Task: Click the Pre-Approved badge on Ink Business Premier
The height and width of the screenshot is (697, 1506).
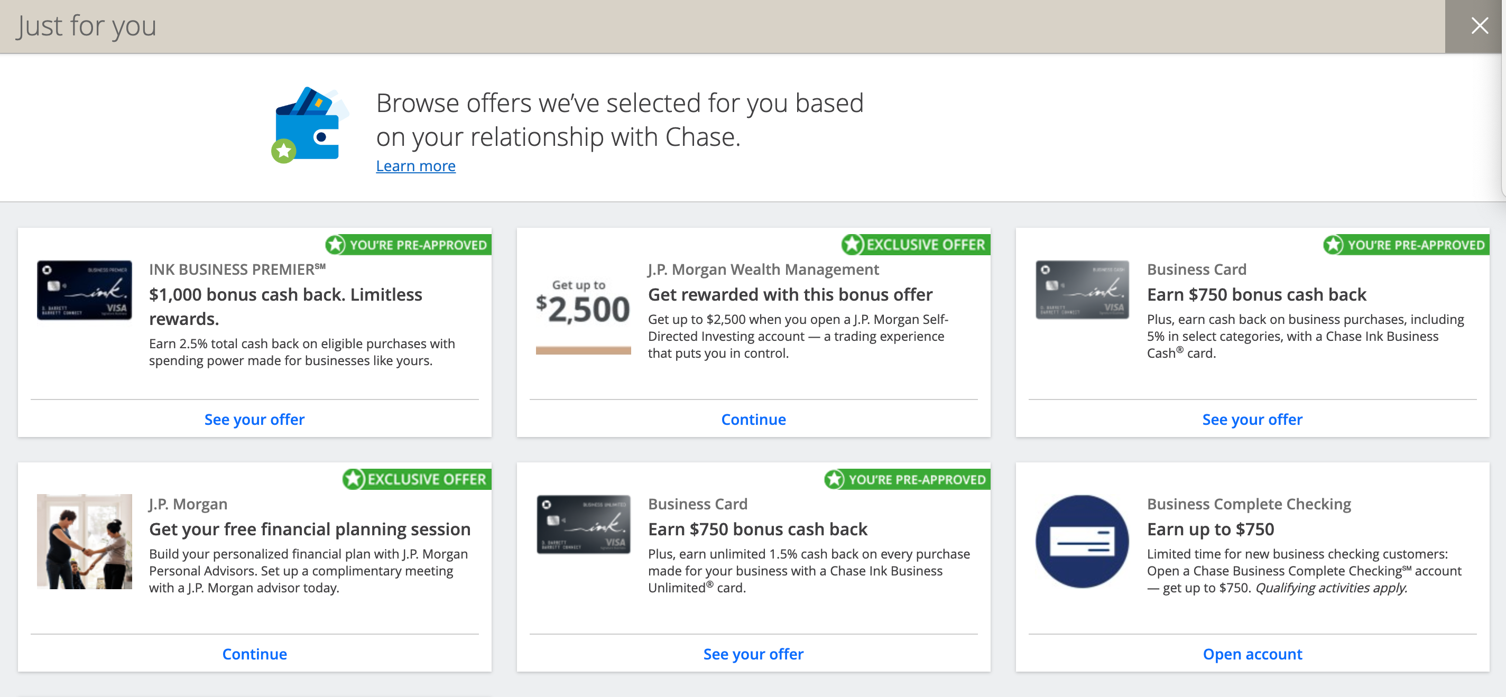Action: pyautogui.click(x=408, y=245)
